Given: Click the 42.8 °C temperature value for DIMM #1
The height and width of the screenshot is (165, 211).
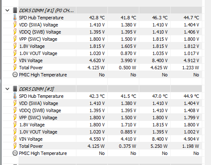Looking at the screenshot, I should (97, 18).
